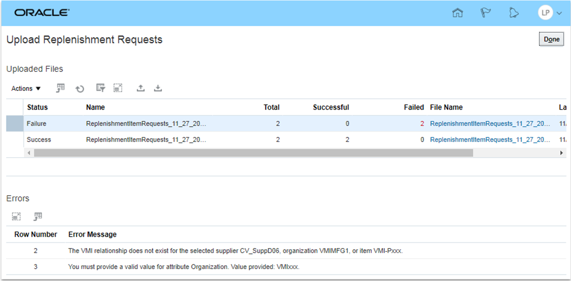Viewport: 571px width, 281px height.
Task: Open the Favorites flag icon
Action: point(485,13)
